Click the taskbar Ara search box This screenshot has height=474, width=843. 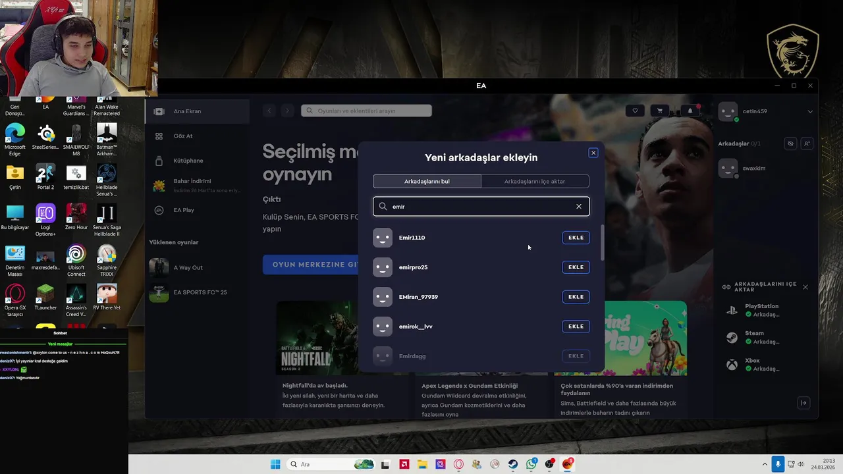click(x=331, y=464)
